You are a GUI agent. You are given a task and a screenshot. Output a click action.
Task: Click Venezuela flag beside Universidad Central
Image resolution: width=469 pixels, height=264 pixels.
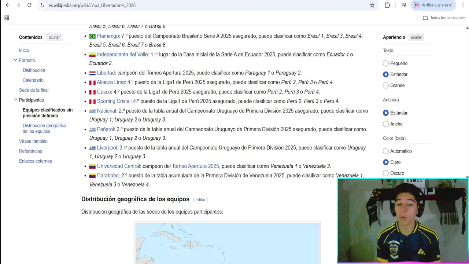(x=92, y=166)
